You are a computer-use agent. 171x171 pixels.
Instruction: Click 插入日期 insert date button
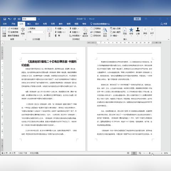[115, 28]
